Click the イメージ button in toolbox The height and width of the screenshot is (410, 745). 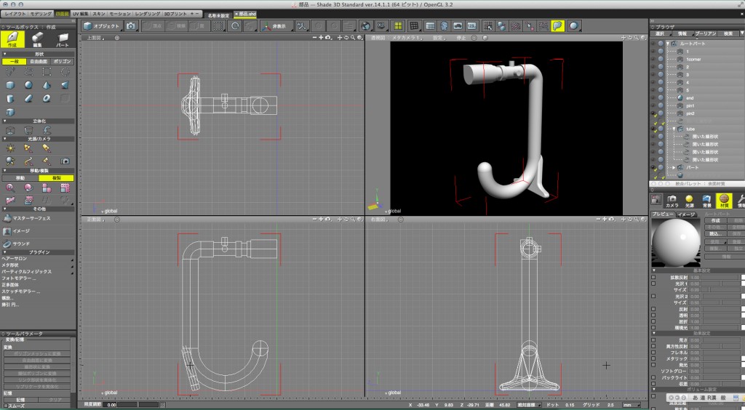pos(16,231)
